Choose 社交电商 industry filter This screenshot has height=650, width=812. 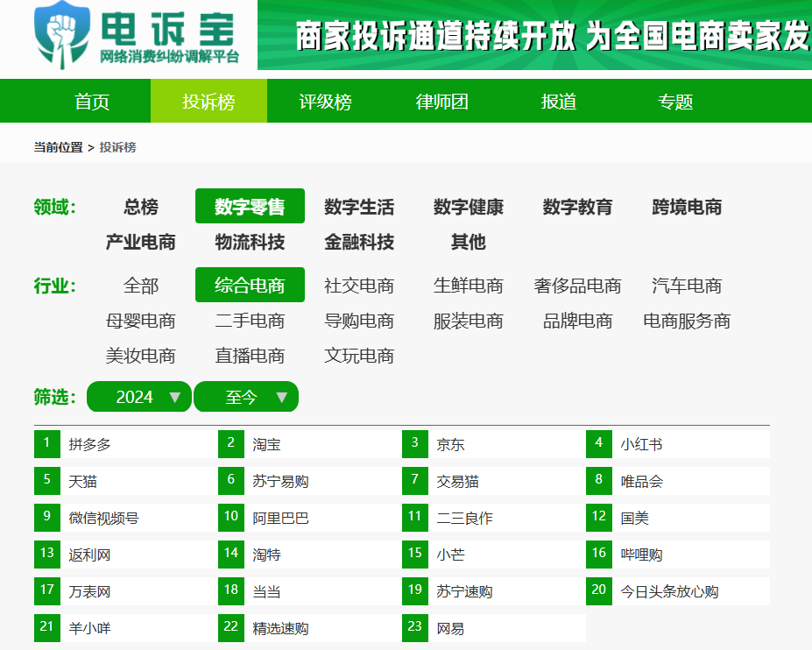coord(359,286)
